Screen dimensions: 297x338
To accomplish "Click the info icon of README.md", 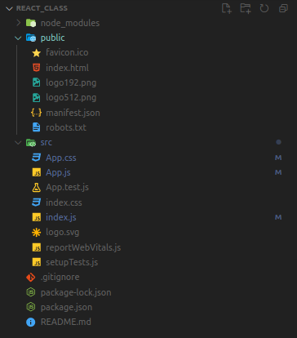I will [x=31, y=322].
